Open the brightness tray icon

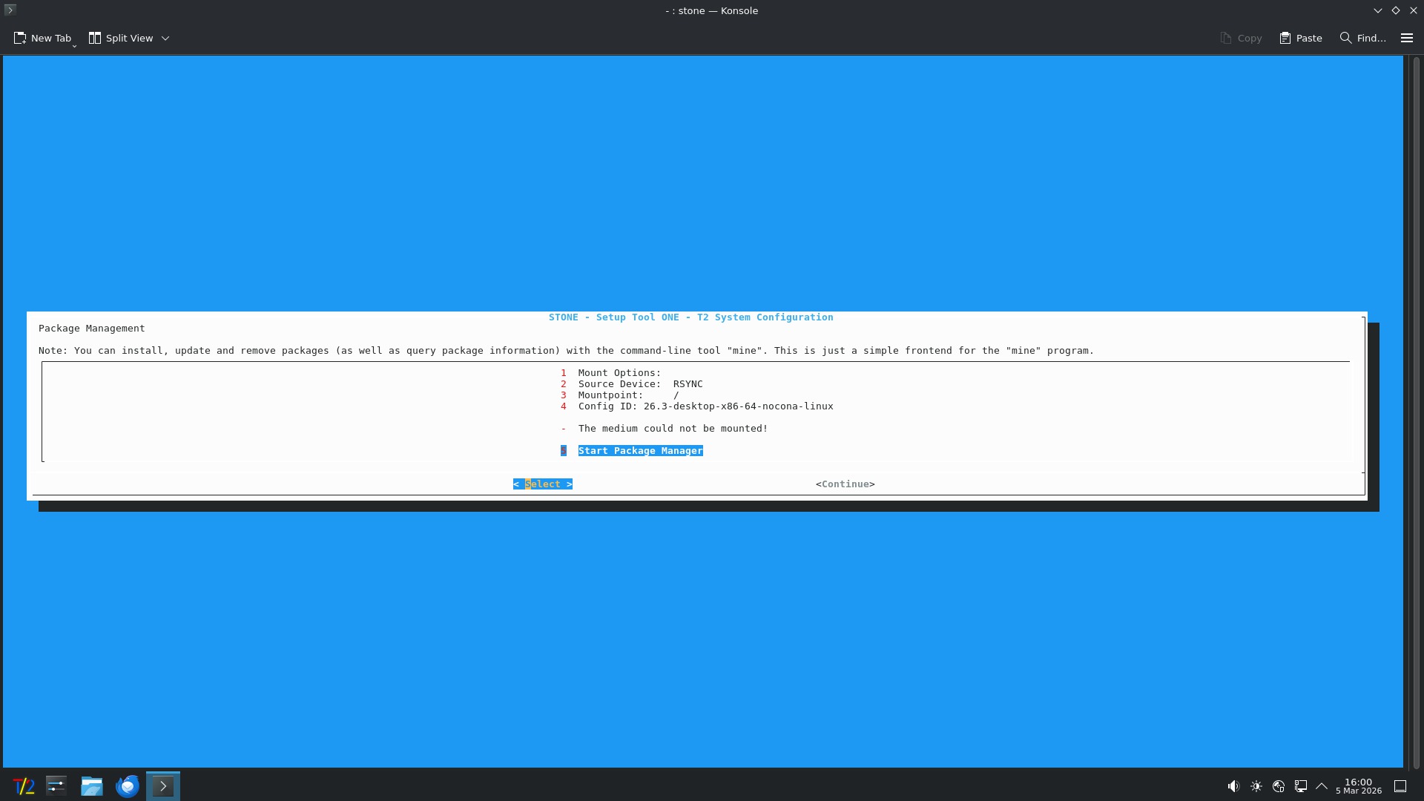coord(1256,786)
